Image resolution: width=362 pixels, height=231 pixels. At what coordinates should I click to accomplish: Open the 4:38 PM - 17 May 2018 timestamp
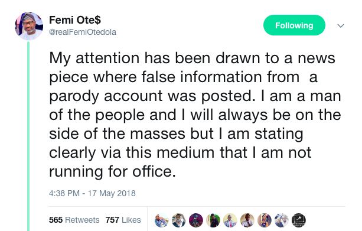point(92,193)
